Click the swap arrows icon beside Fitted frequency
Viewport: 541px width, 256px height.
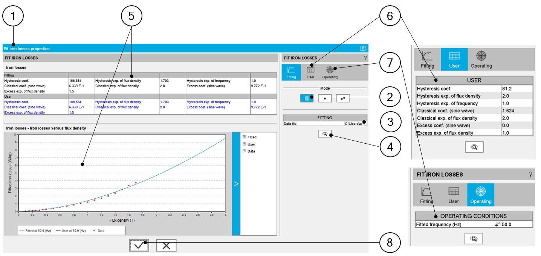[x=497, y=224]
